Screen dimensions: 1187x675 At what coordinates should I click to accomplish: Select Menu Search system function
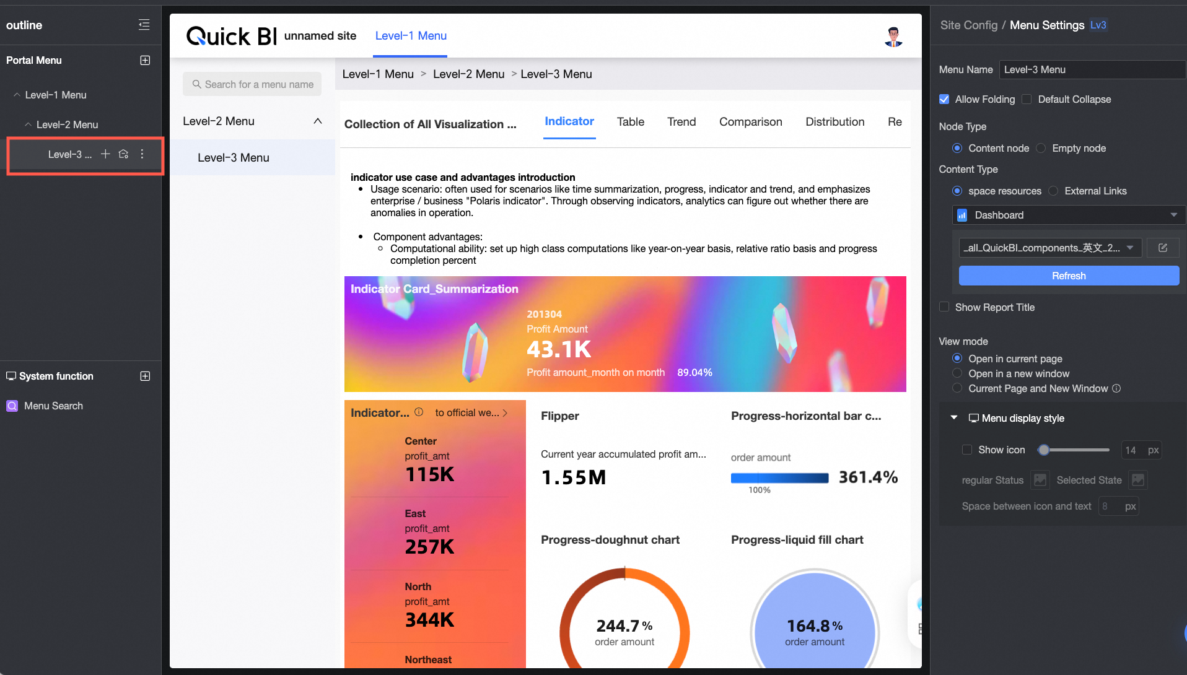click(53, 406)
